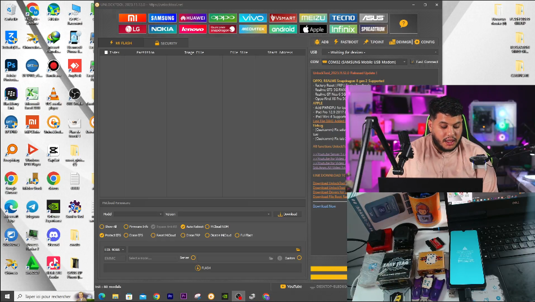Select the Android brand logo
This screenshot has height=302, width=535.
click(283, 29)
